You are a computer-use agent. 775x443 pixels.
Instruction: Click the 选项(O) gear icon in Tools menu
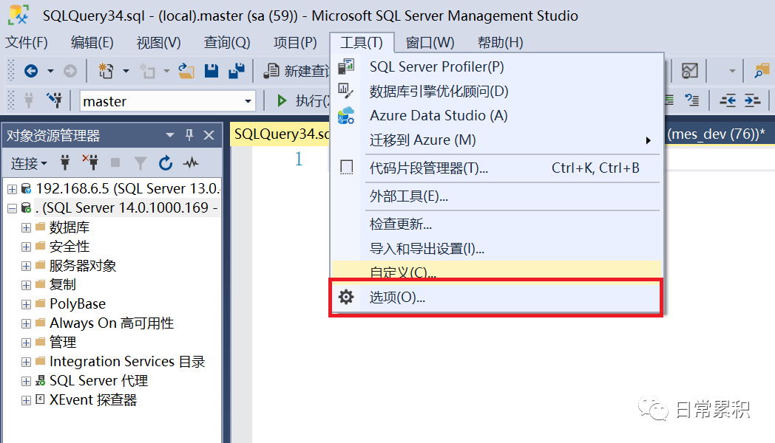point(346,297)
